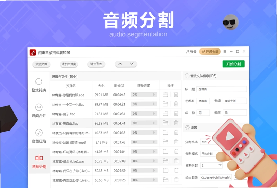This screenshot has height=188, width=277.
Task: Click the 艺术家 field 林宥嘉
Action: pyautogui.click(x=203, y=101)
